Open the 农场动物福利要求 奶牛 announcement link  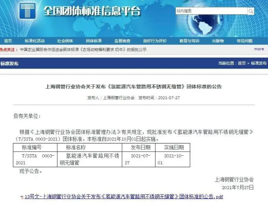(x=83, y=50)
